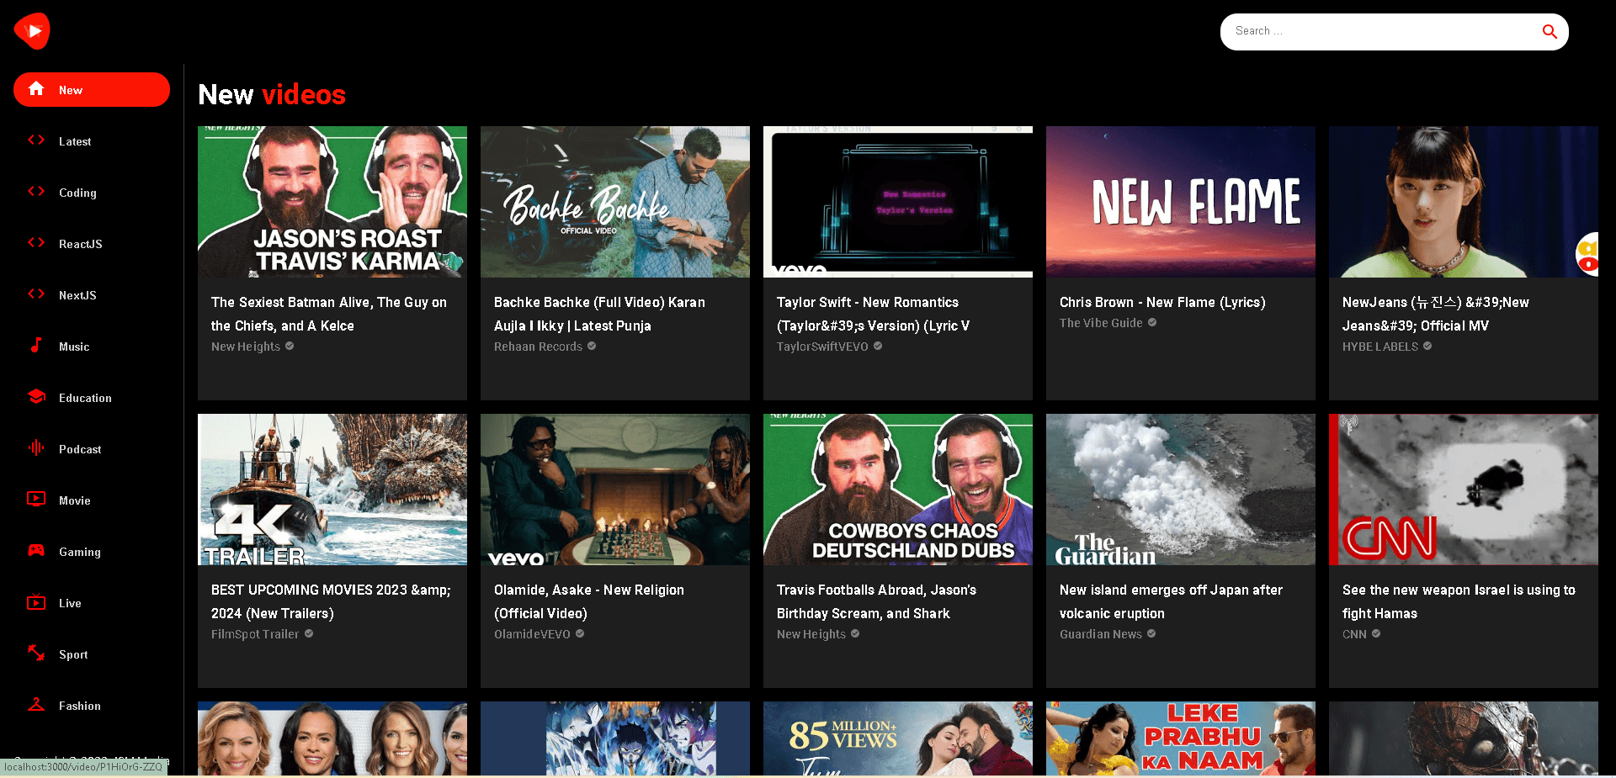
Task: Click the code icon beside Coding
Action: tap(36, 192)
